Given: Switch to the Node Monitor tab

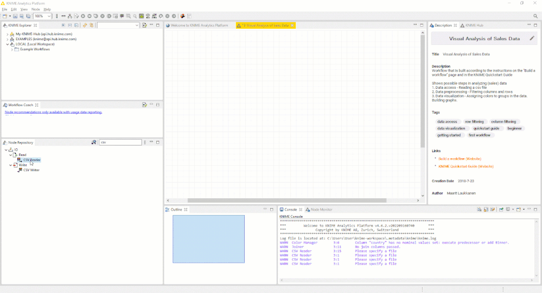Looking at the screenshot, I should (x=318, y=210).
